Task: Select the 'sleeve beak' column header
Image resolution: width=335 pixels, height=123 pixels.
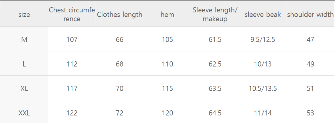Action: (263, 15)
